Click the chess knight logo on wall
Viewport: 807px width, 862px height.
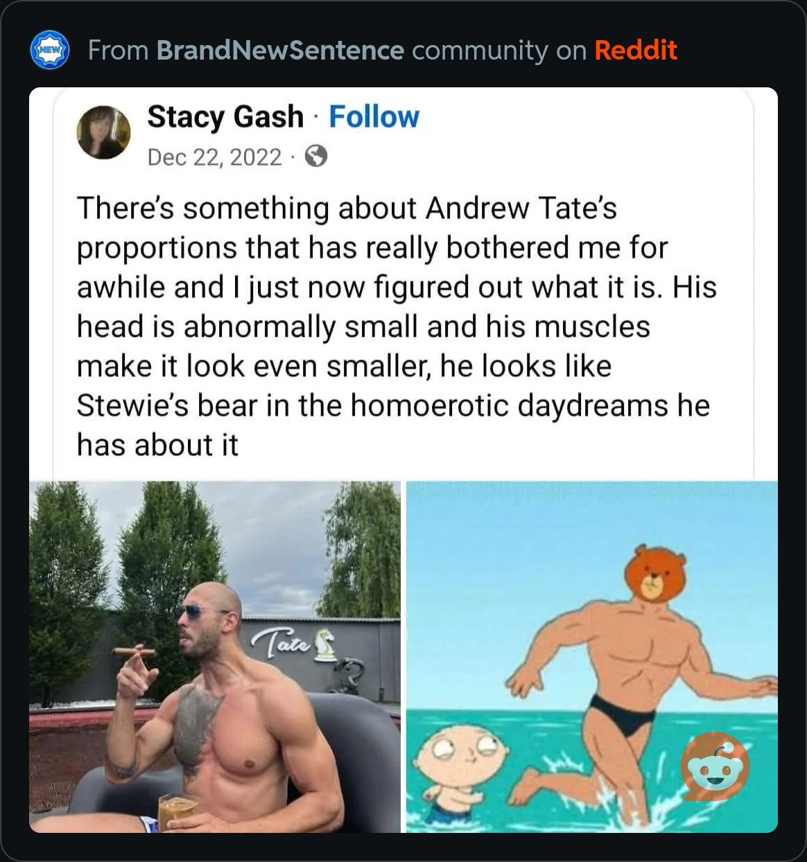(x=323, y=644)
